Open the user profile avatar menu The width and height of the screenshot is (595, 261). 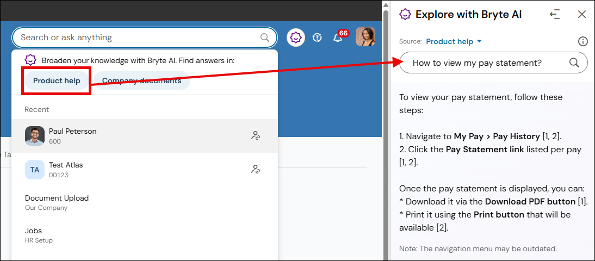click(365, 37)
